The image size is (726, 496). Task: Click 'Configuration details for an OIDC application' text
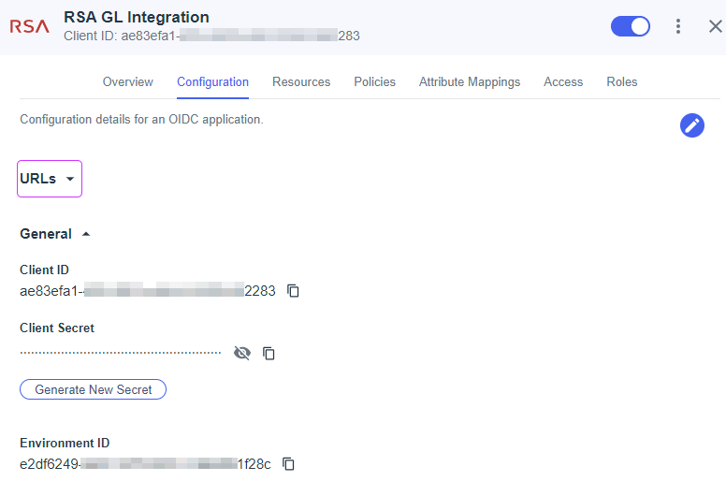coord(141,120)
